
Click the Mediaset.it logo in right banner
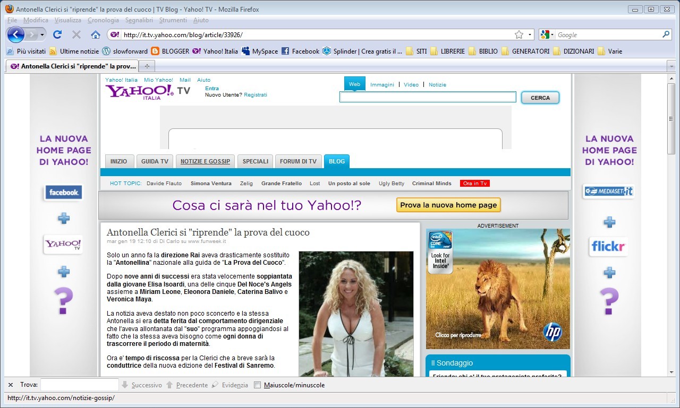point(609,192)
